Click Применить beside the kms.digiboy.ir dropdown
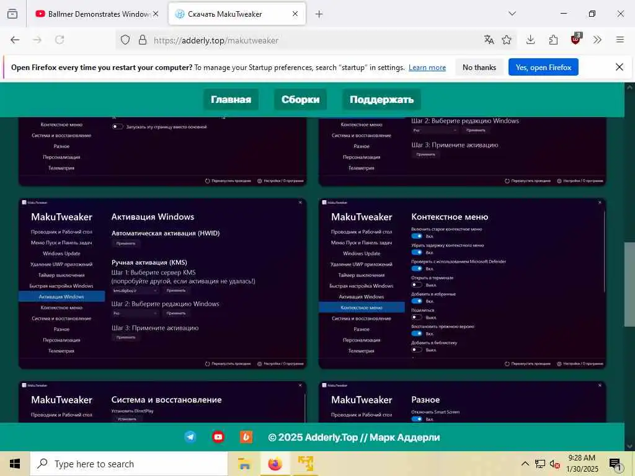This screenshot has width=635, height=476. point(176,291)
